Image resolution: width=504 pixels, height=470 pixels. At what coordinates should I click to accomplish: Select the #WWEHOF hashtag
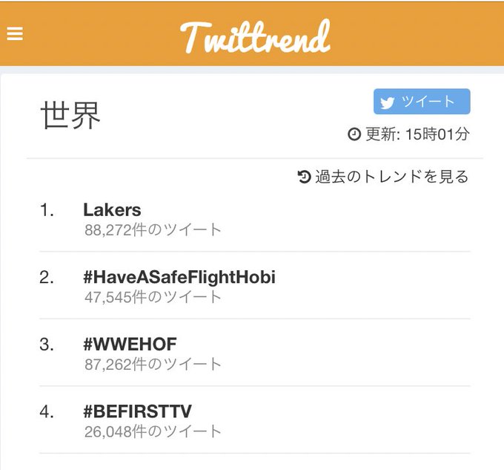pyautogui.click(x=130, y=344)
